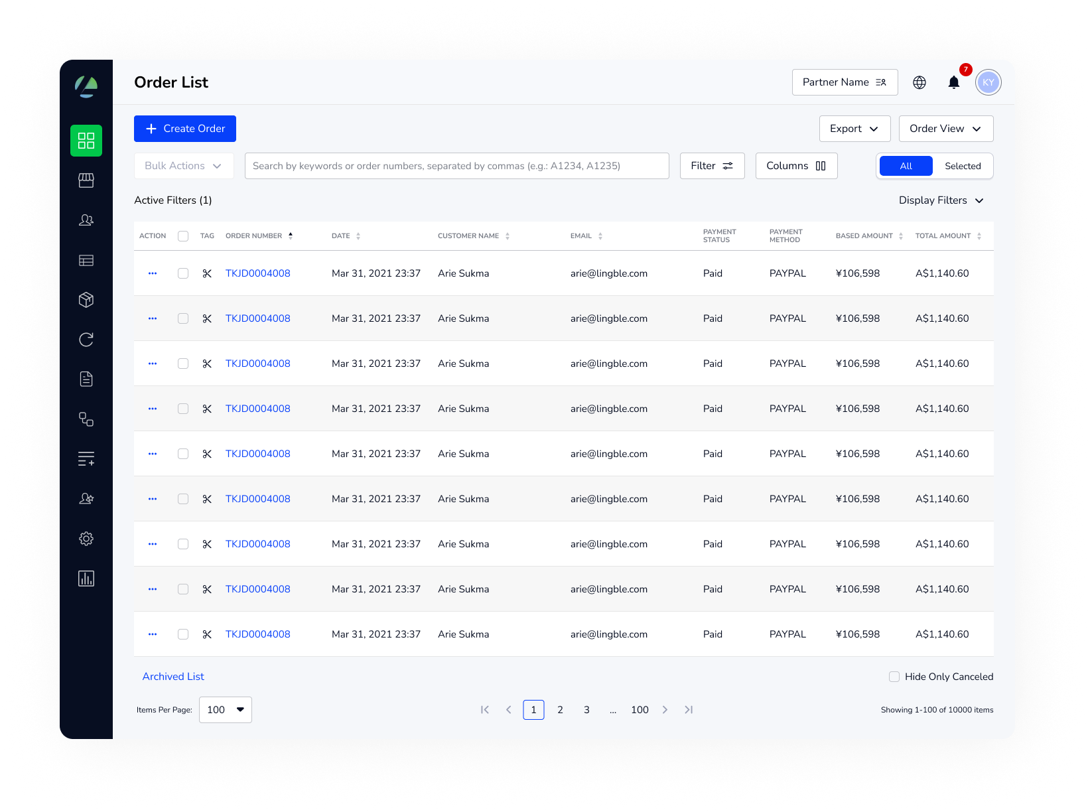
Task: Jump to the last page arrow
Action: click(x=689, y=710)
